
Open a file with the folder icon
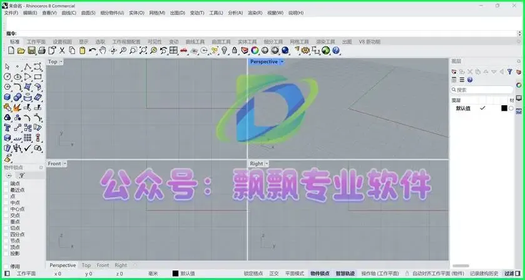click(21, 51)
